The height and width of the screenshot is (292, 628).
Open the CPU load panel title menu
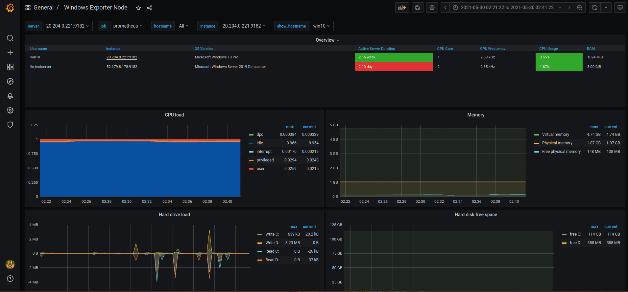174,115
